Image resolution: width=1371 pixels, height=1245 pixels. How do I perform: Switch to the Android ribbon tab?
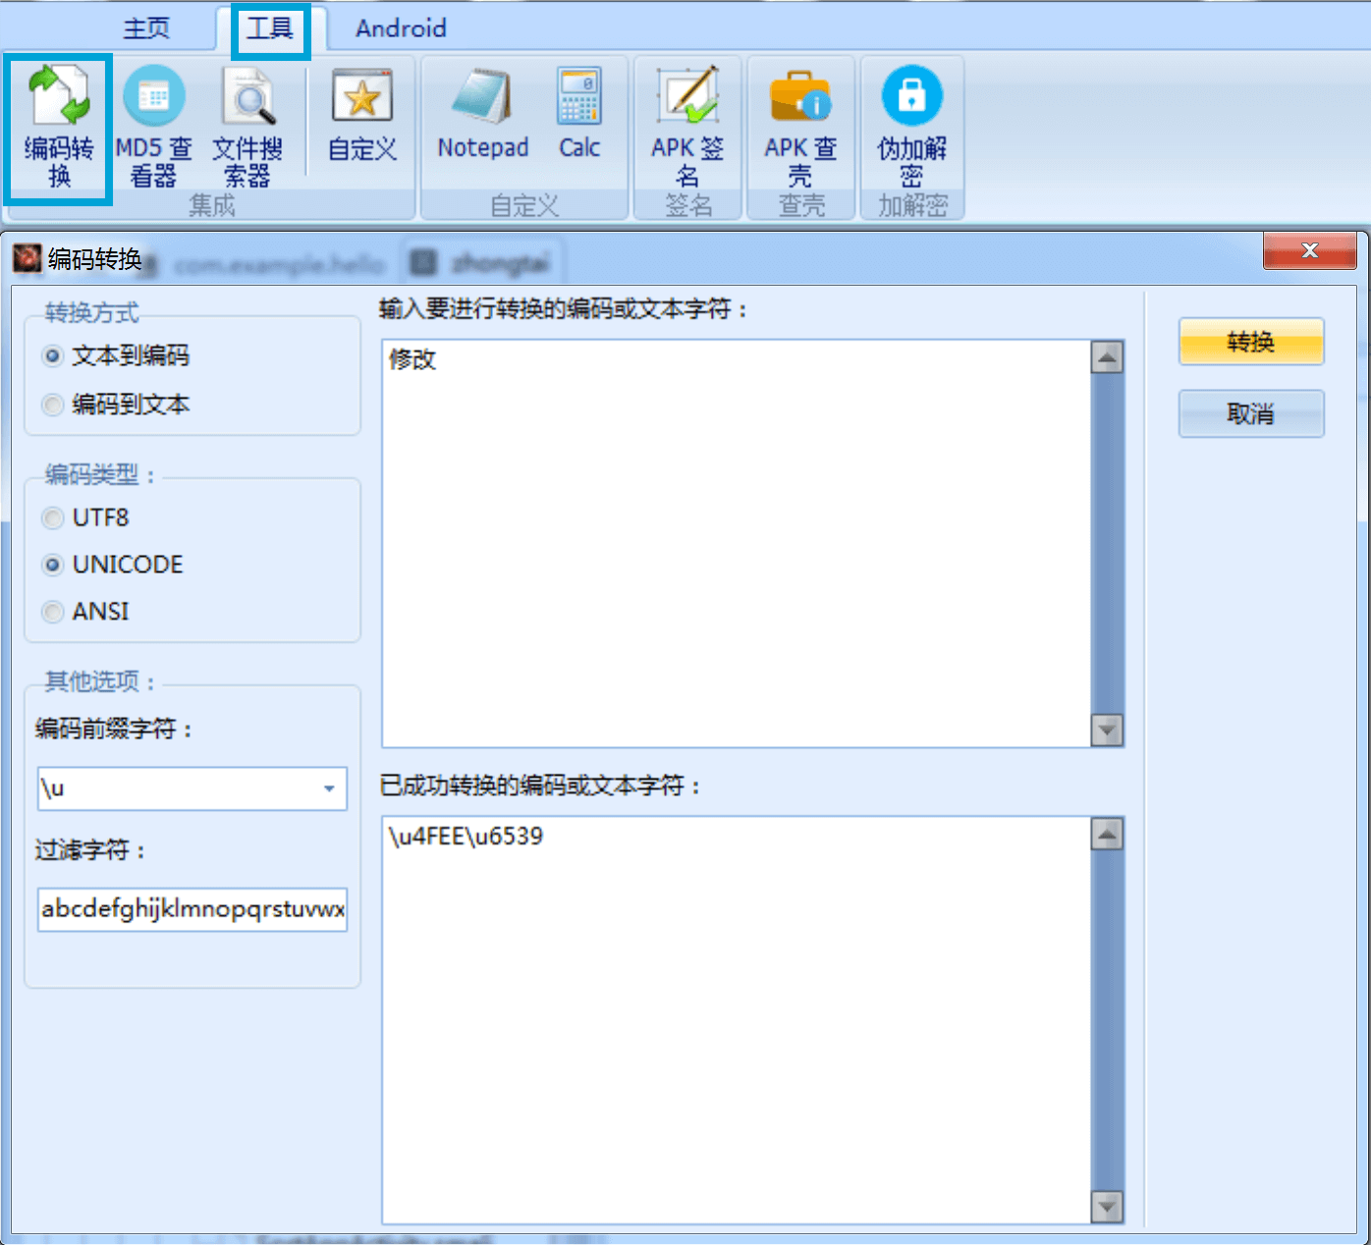(x=401, y=27)
